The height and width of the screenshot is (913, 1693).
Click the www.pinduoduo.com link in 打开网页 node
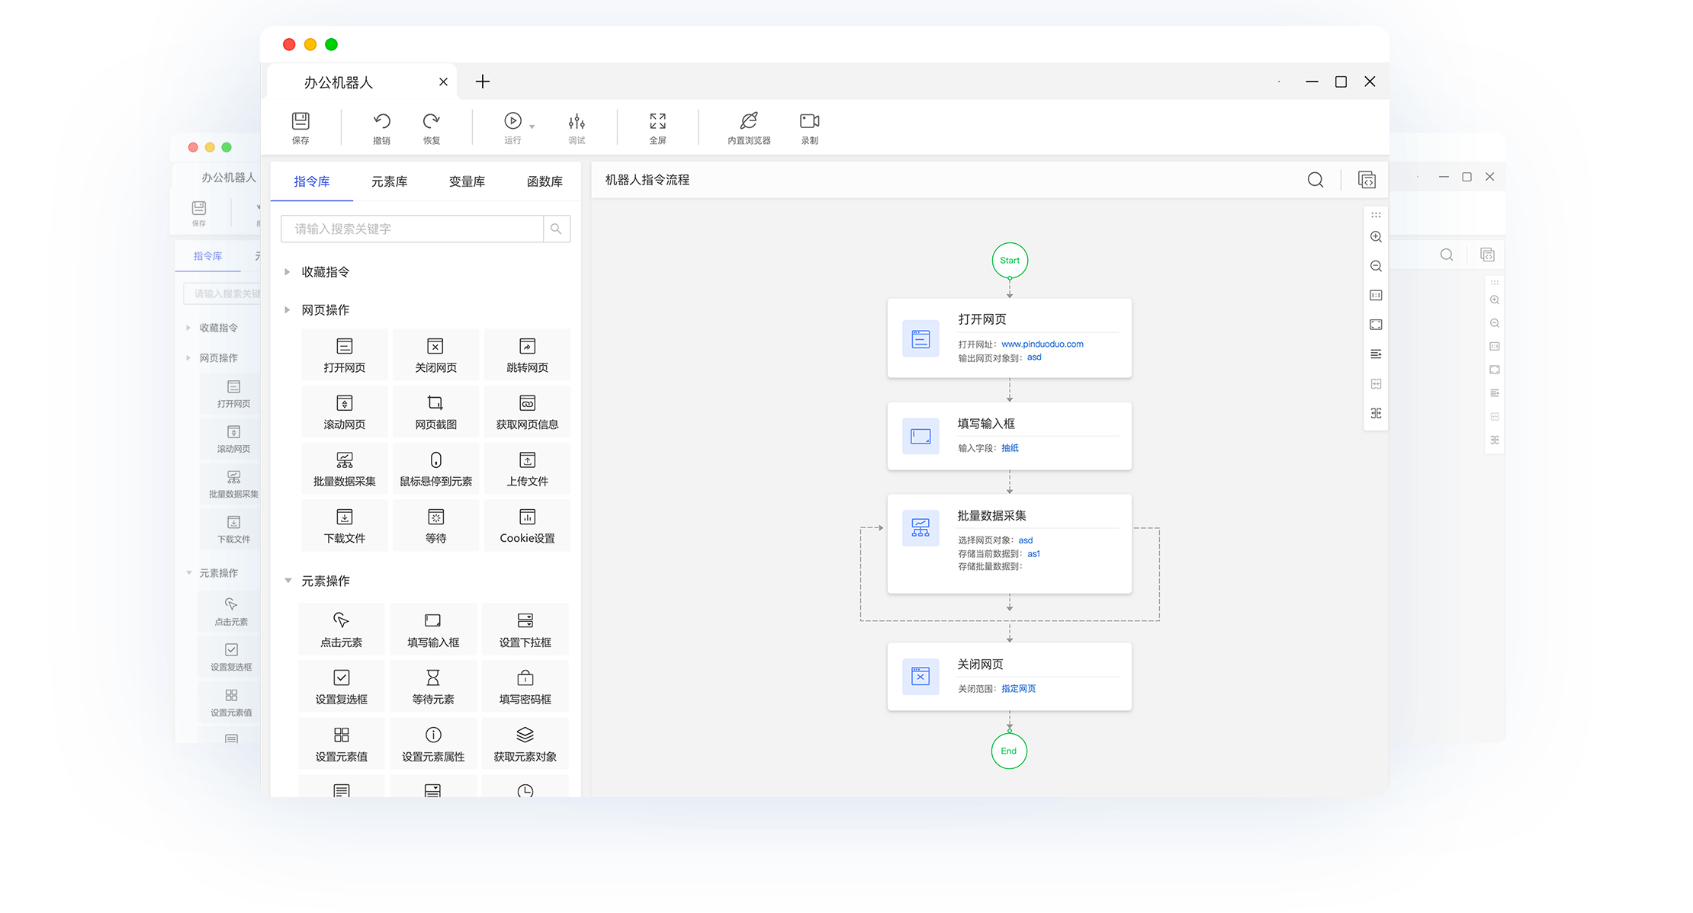pyautogui.click(x=1042, y=344)
